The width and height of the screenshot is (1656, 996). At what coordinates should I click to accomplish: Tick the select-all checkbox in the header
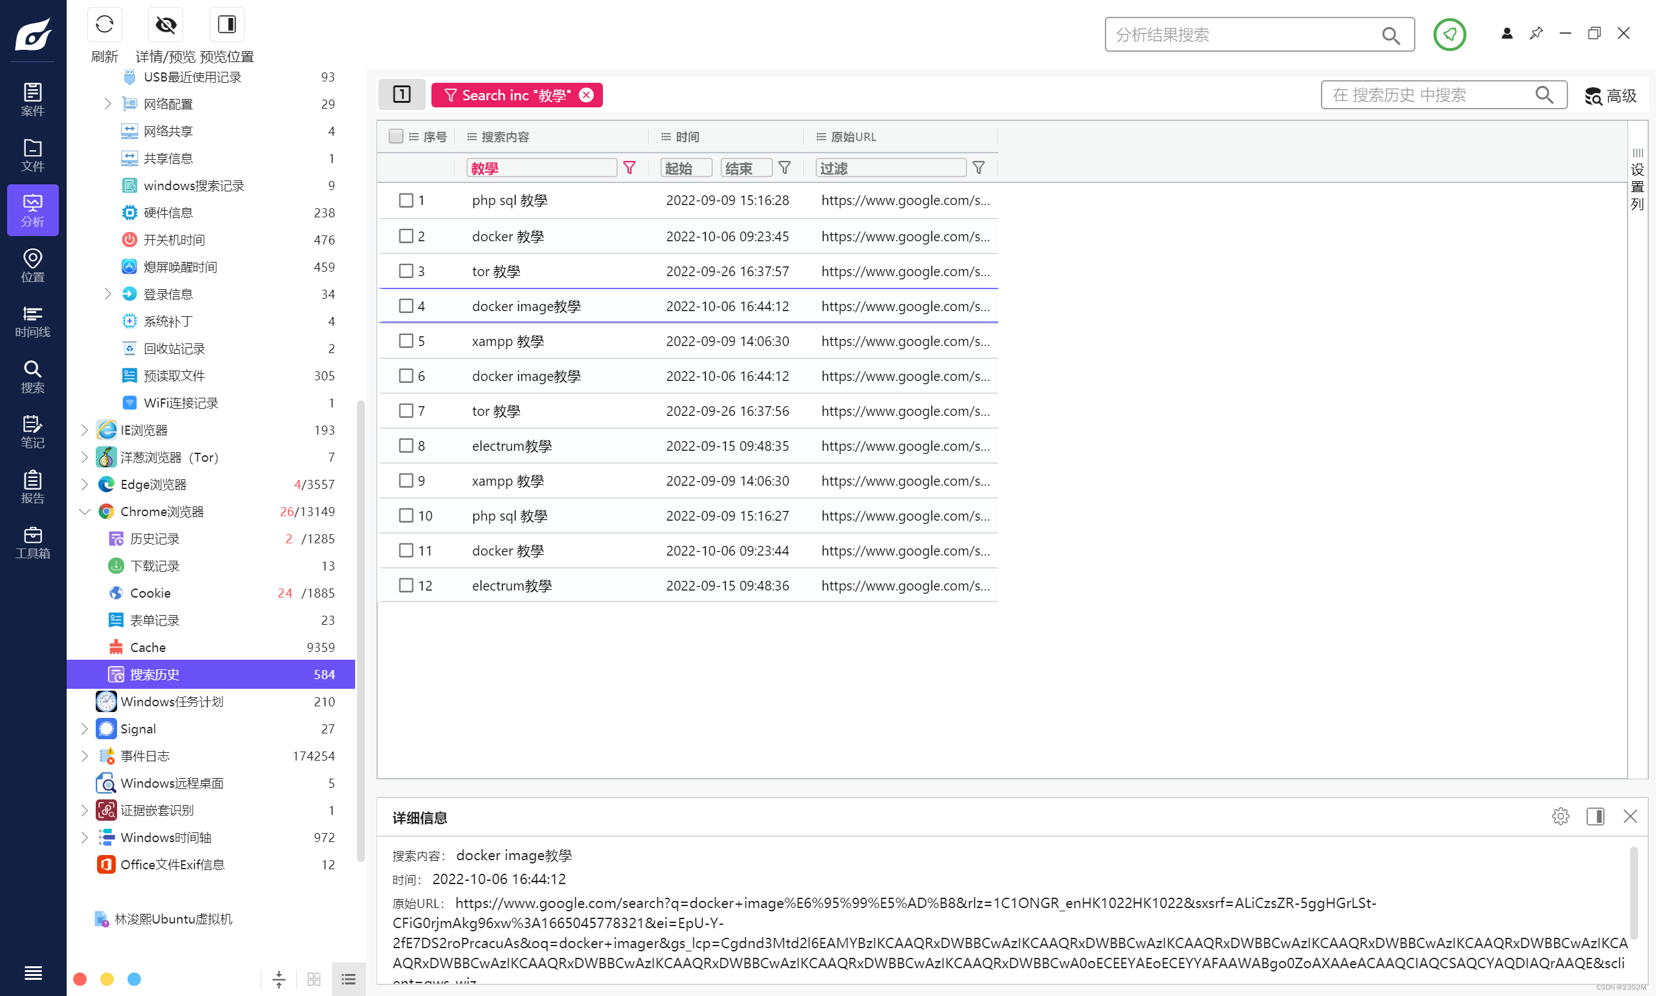tap(395, 136)
